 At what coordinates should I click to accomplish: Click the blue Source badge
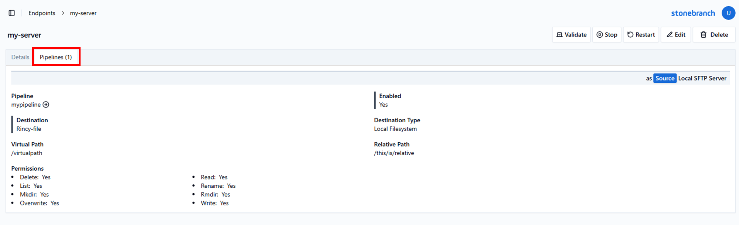665,78
